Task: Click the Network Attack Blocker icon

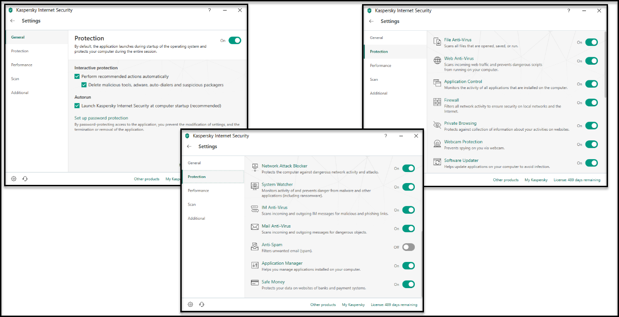Action: [x=255, y=168]
